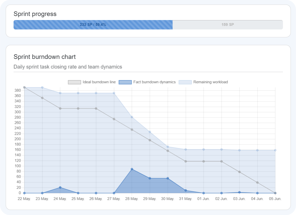
Task: Click the Fact burndown point on 24 May
Action: click(x=60, y=188)
